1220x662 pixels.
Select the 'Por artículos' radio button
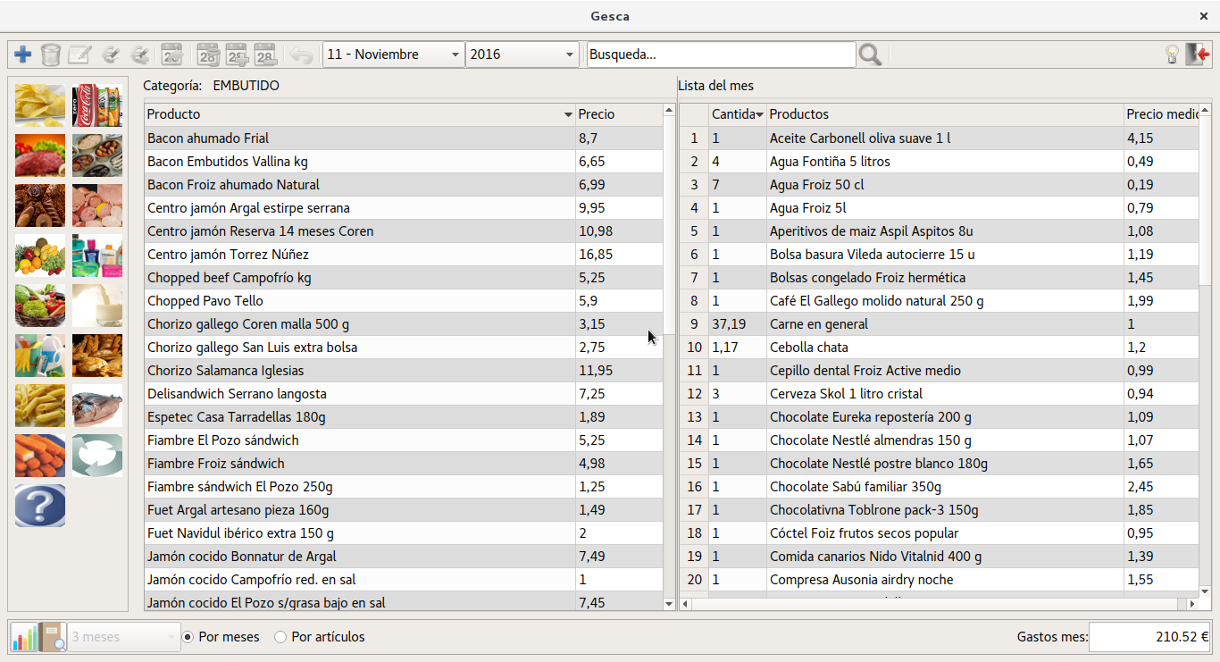click(x=280, y=637)
